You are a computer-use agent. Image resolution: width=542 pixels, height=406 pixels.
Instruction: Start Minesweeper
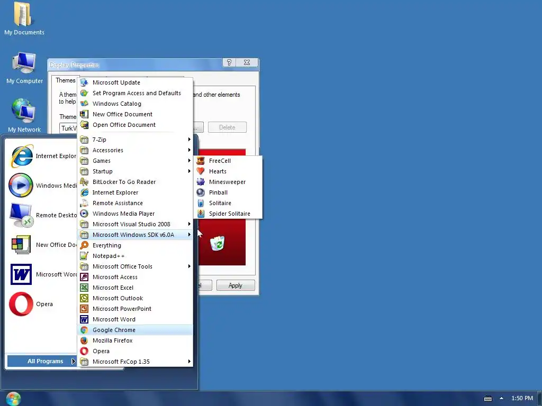pyautogui.click(x=228, y=182)
